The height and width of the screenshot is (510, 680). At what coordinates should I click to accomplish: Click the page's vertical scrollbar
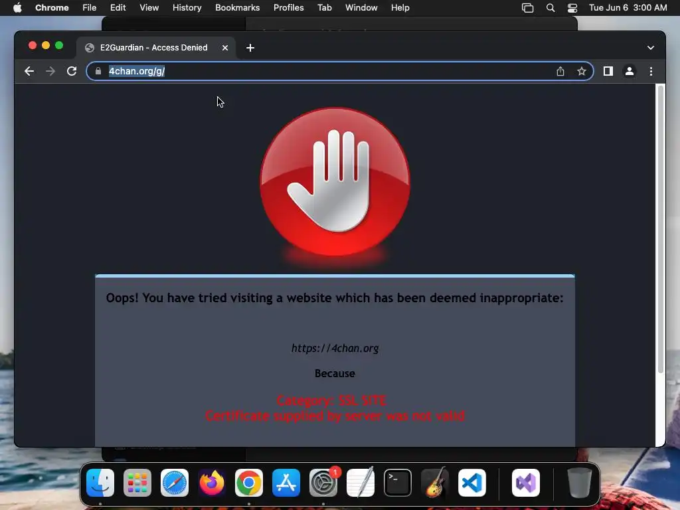(661, 229)
